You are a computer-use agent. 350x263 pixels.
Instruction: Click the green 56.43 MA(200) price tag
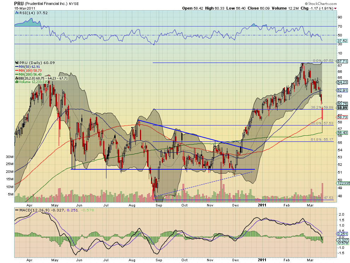pos(342,133)
